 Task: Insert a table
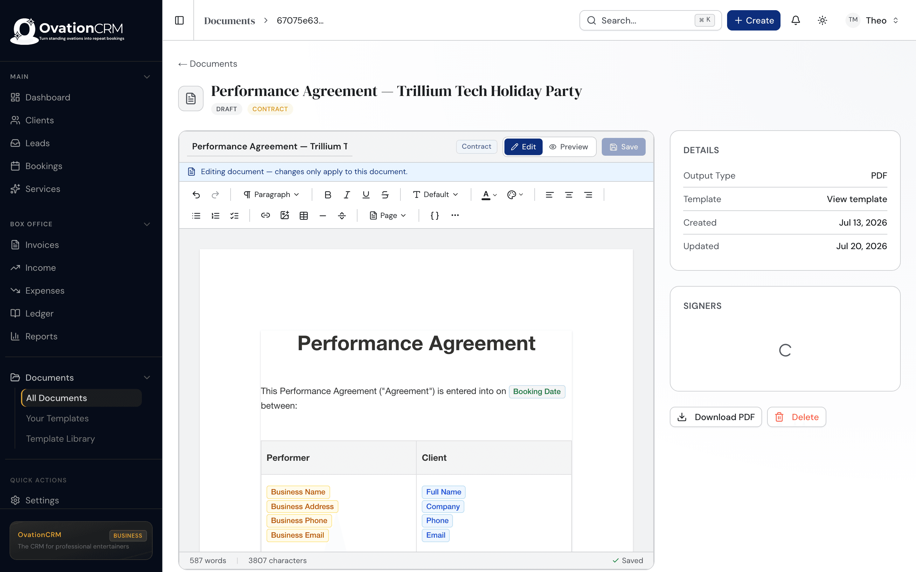(303, 216)
